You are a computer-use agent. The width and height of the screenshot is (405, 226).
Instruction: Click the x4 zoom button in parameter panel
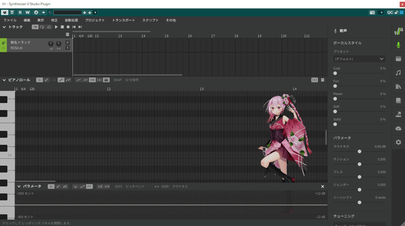tap(107, 187)
